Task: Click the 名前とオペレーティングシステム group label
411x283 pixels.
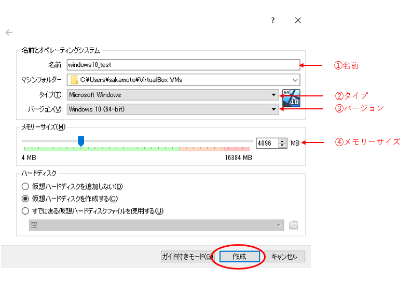Action: tap(61, 50)
